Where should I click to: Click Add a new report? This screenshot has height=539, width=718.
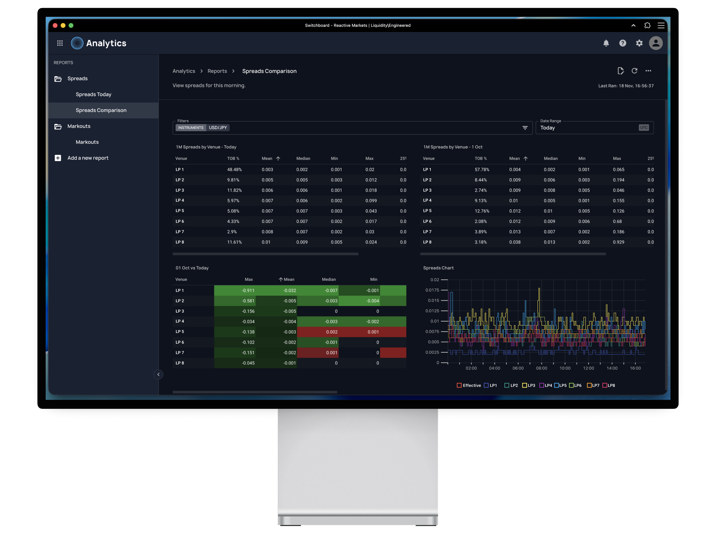(88, 158)
